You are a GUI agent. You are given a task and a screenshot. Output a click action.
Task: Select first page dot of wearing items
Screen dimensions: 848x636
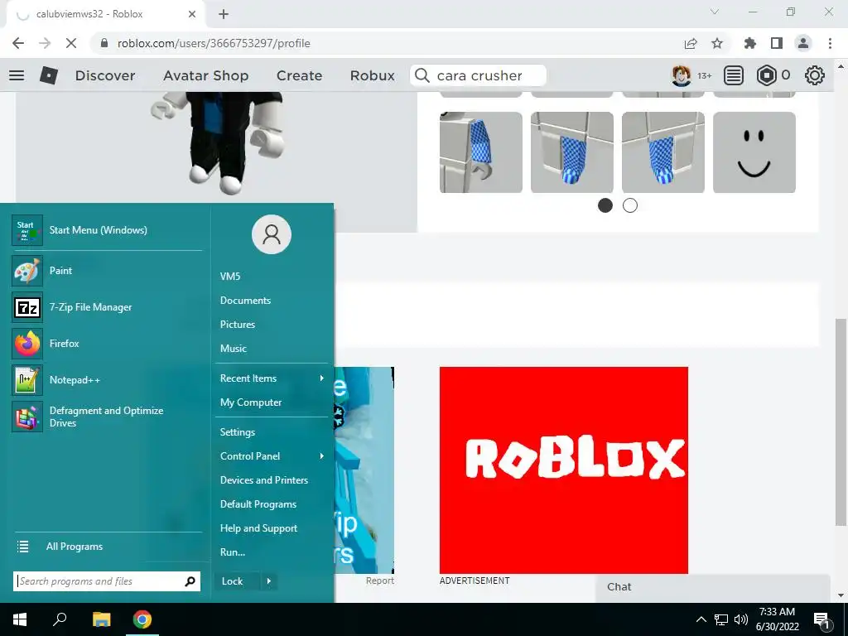pos(605,205)
